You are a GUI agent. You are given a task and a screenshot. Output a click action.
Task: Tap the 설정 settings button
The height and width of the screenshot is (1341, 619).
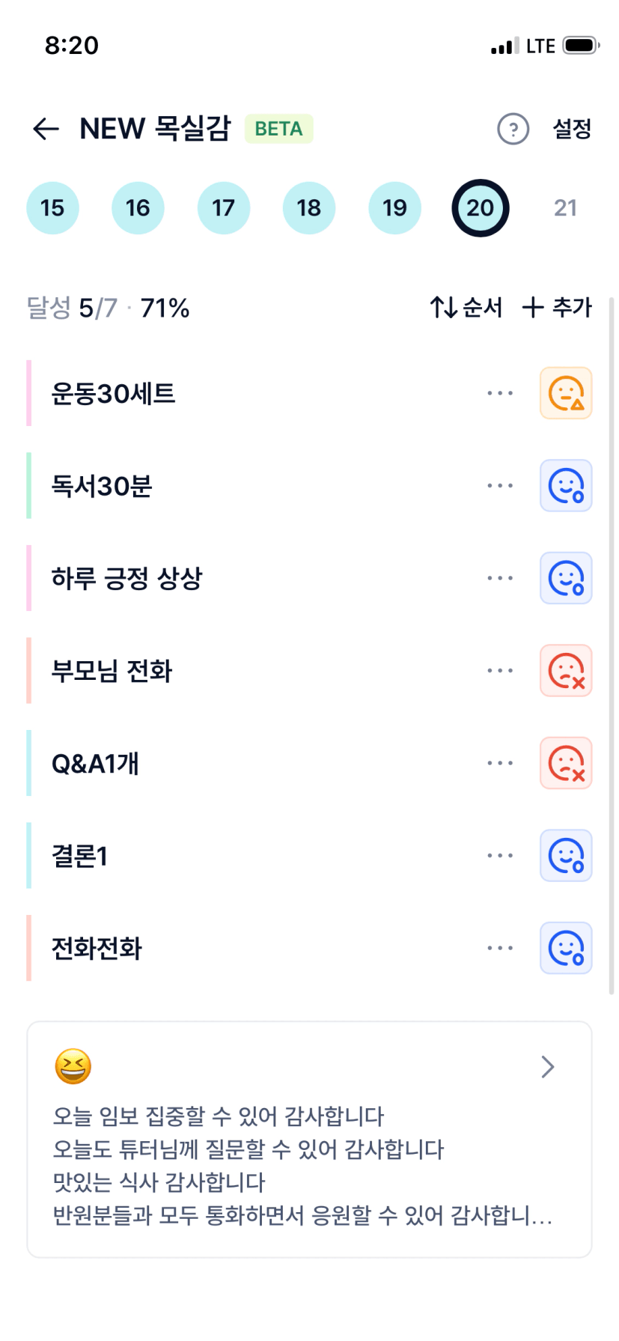tap(572, 129)
